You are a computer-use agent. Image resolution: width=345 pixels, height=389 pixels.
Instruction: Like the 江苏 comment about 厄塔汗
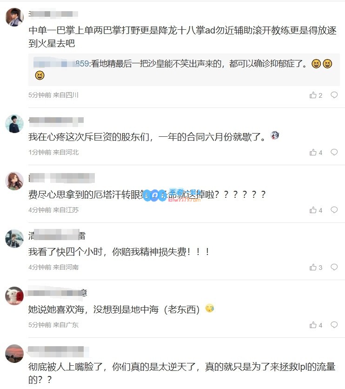[x=316, y=210]
